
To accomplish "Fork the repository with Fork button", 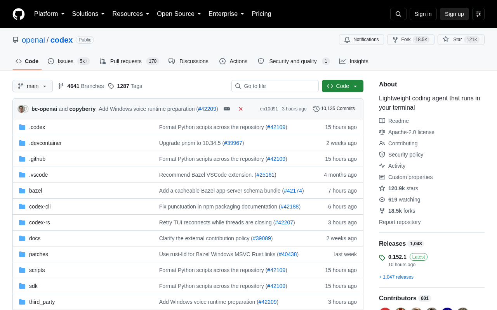I will (x=411, y=40).
